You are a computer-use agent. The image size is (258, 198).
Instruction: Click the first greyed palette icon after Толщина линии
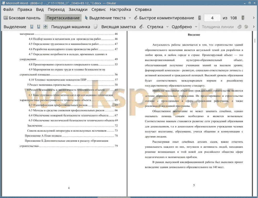[x=239, y=27]
